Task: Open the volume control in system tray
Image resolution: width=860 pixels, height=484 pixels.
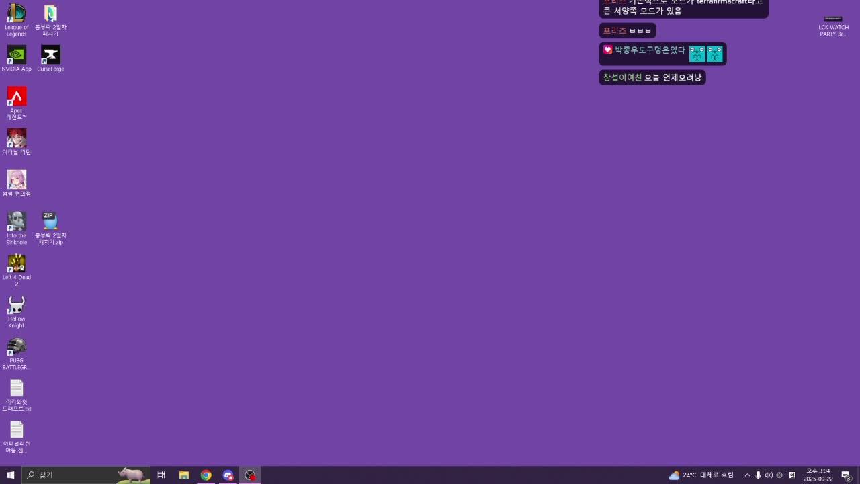Action: click(x=769, y=475)
